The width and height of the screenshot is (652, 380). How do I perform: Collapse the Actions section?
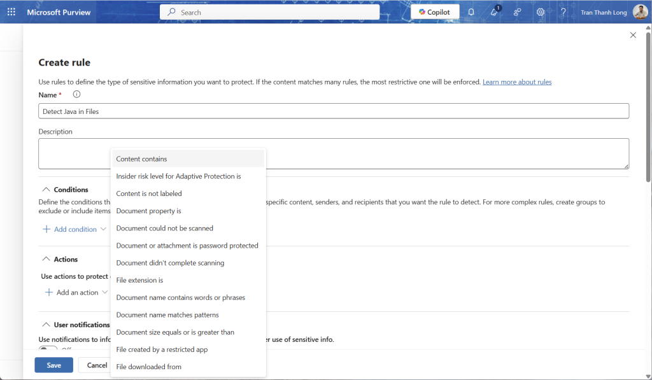pos(46,259)
